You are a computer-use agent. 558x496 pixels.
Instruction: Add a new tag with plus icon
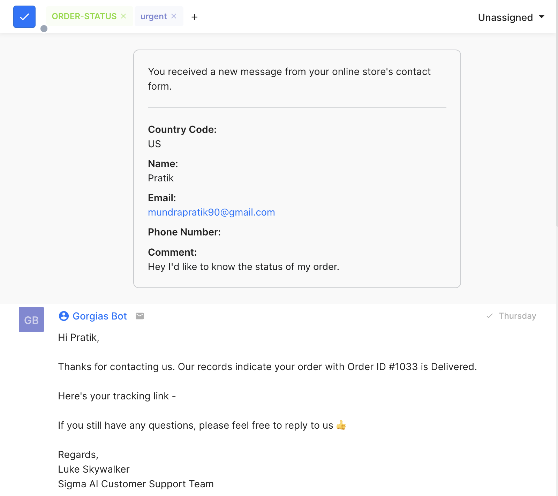(195, 17)
